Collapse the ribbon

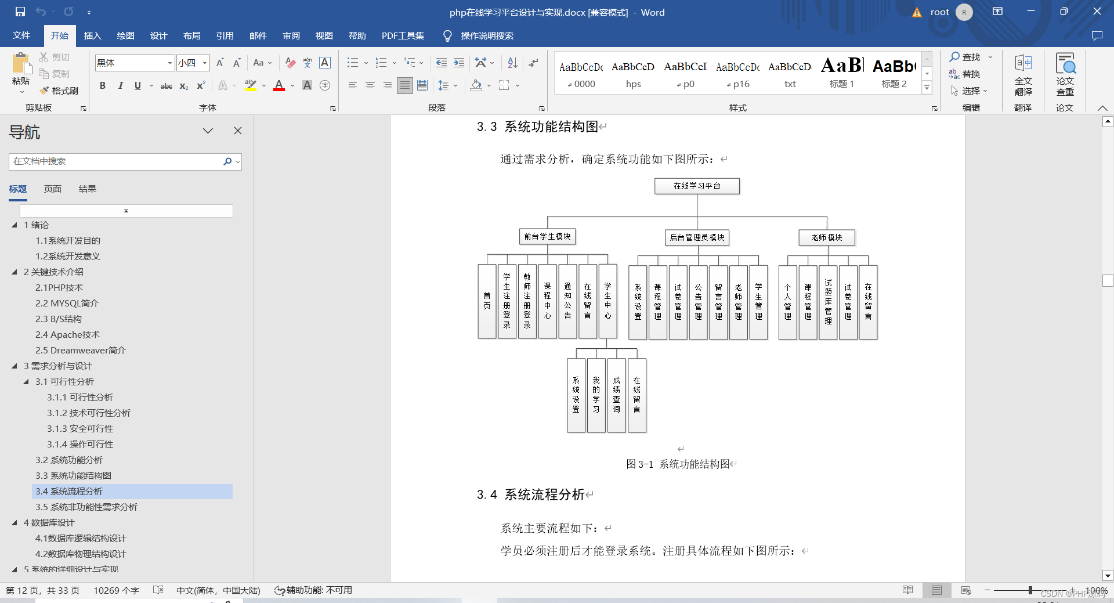click(1102, 108)
